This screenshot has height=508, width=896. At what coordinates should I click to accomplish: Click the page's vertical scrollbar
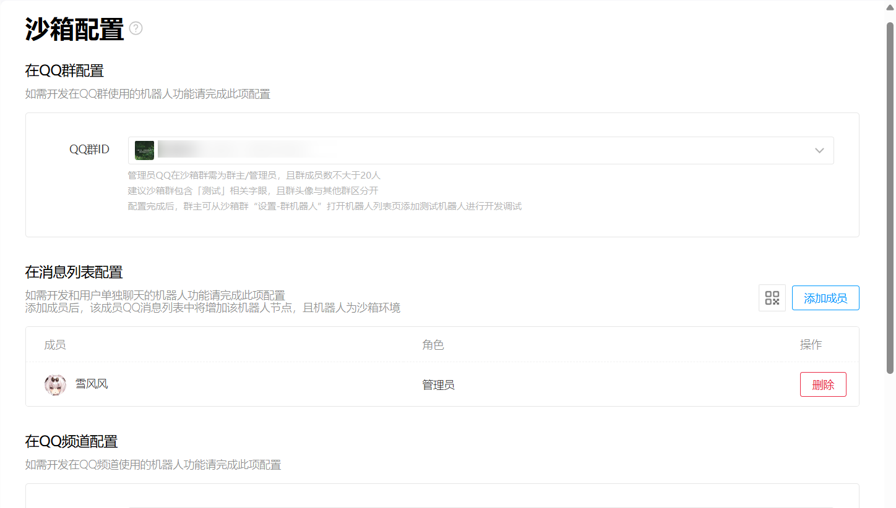pos(890,198)
